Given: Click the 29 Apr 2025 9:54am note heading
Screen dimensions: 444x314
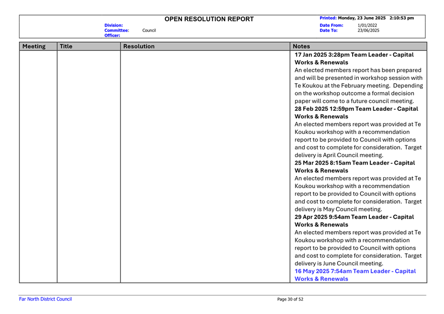Looking at the screenshot, I should (354, 221).
